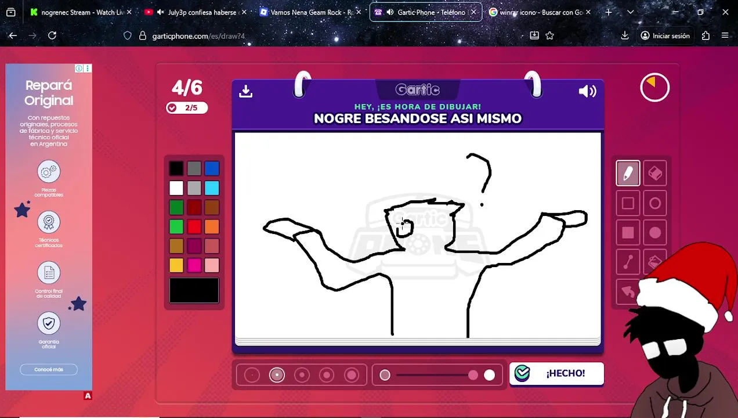Select the smallest brush size
This screenshot has width=738, height=418.
[252, 375]
